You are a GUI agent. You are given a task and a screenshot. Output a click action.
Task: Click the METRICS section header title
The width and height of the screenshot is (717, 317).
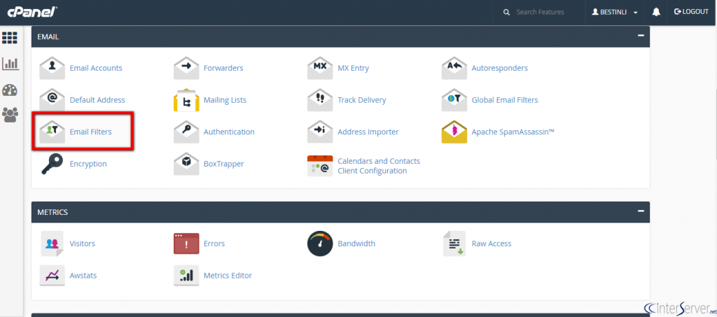pos(53,212)
